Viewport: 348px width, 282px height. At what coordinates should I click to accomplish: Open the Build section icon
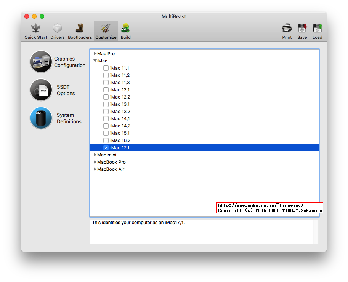click(x=126, y=29)
